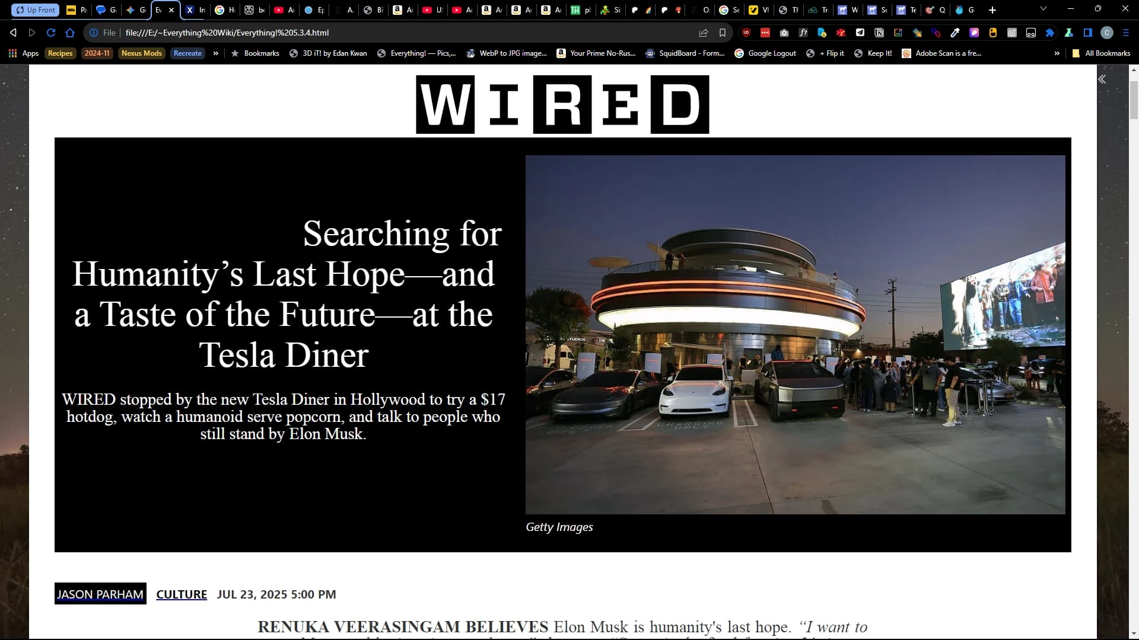Expand the 2024-11 bookmark folder
Screen dimensions: 1139x640
[x=97, y=53]
